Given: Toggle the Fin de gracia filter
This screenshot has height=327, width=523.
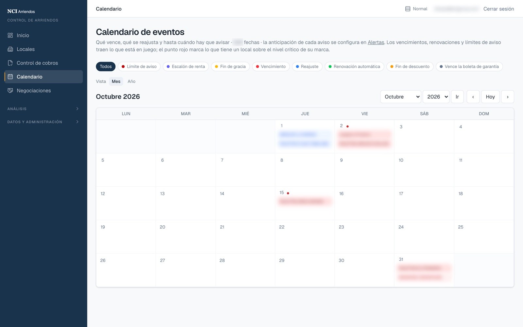Looking at the screenshot, I should pyautogui.click(x=230, y=66).
